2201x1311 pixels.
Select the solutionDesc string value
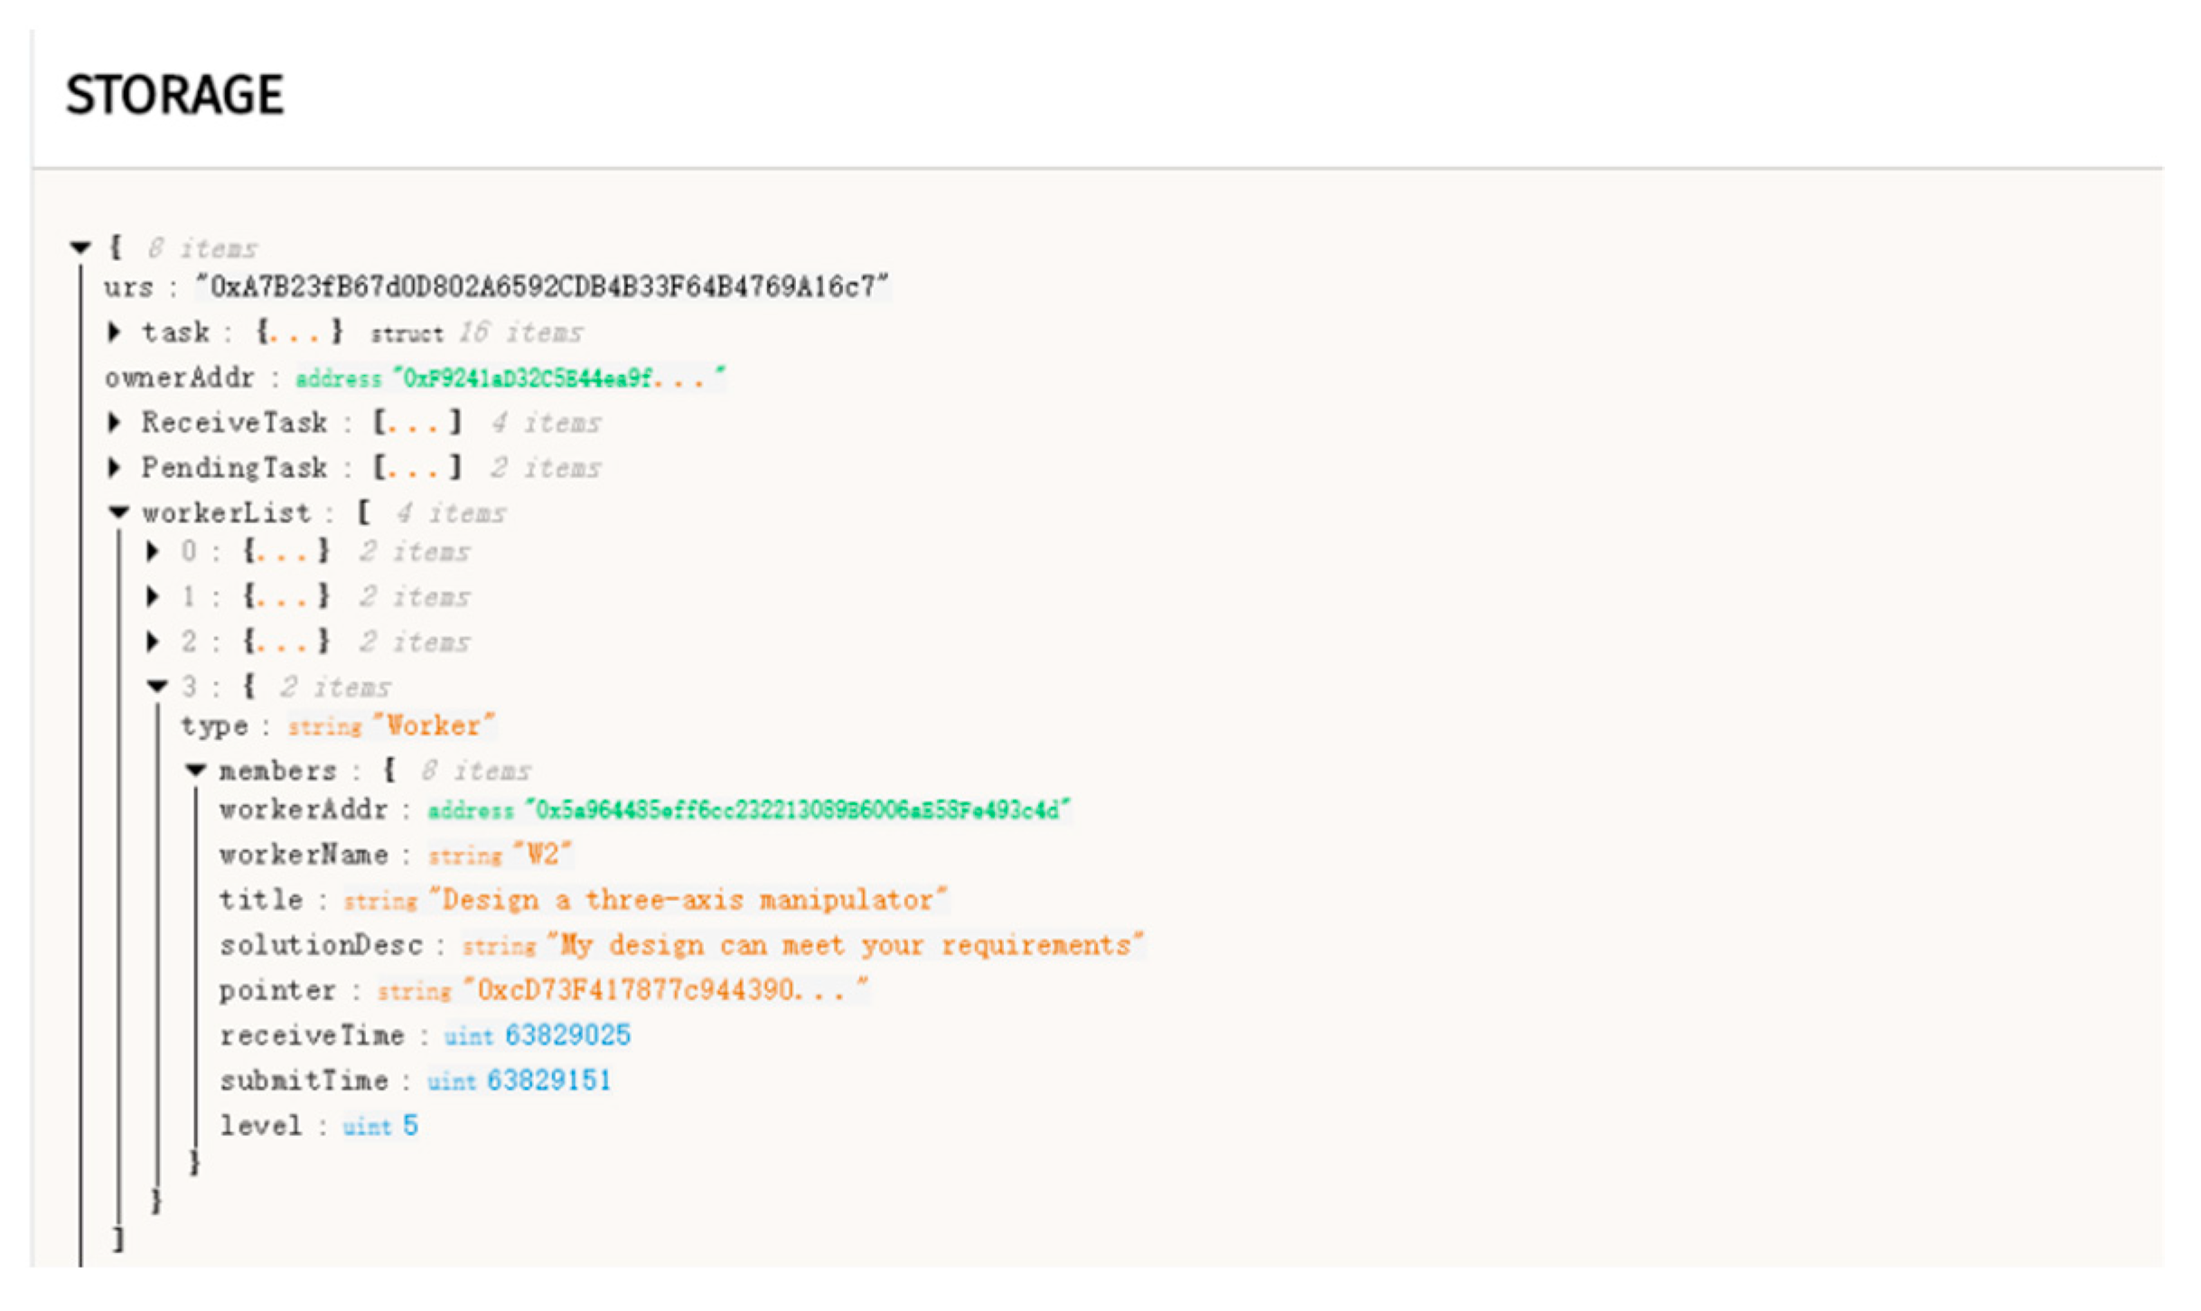(x=845, y=945)
